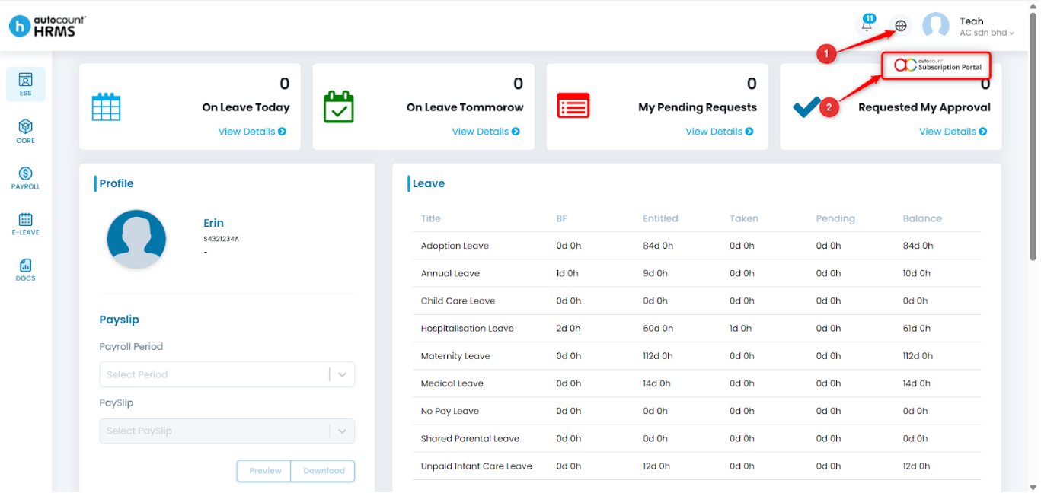This screenshot has height=493, width=1041.
Task: Open the DOCS sidebar module
Action: [x=26, y=269]
